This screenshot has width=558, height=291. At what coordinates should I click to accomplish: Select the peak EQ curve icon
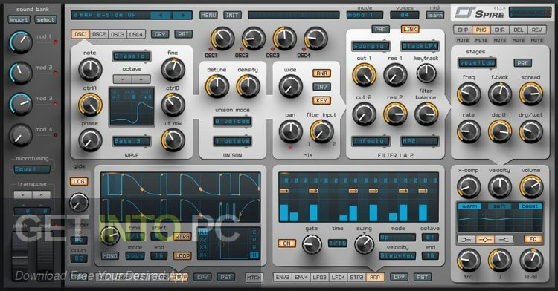point(485,240)
